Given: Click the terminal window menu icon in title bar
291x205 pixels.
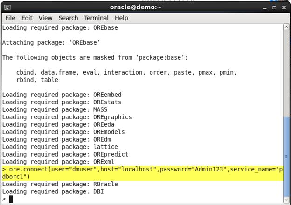Looking at the screenshot, I should 7,7.
